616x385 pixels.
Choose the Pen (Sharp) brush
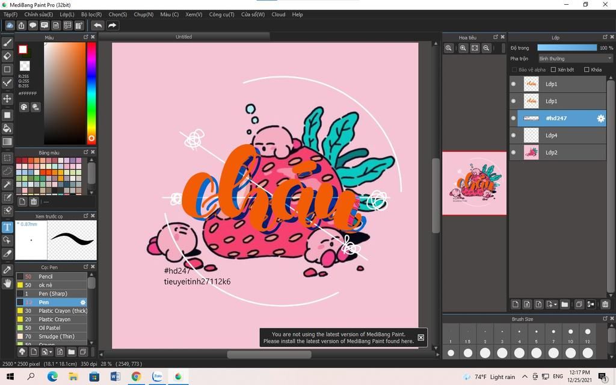tap(52, 294)
